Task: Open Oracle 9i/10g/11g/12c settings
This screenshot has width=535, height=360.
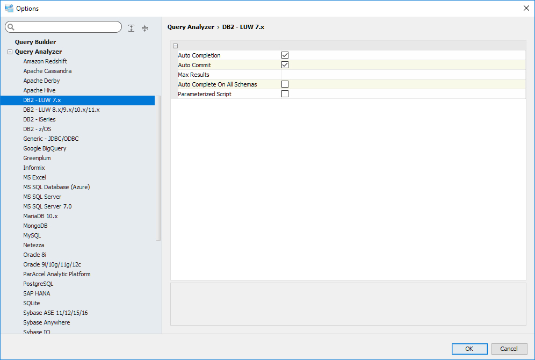Action: tap(52, 264)
